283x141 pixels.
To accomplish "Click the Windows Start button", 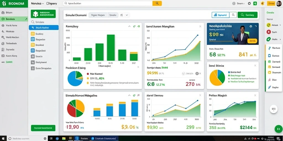I will 3,139.
